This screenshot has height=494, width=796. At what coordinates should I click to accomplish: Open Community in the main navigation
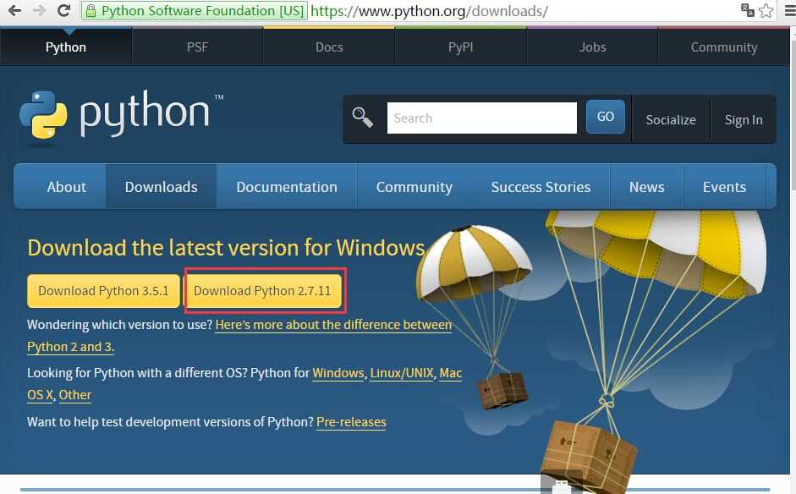click(414, 187)
